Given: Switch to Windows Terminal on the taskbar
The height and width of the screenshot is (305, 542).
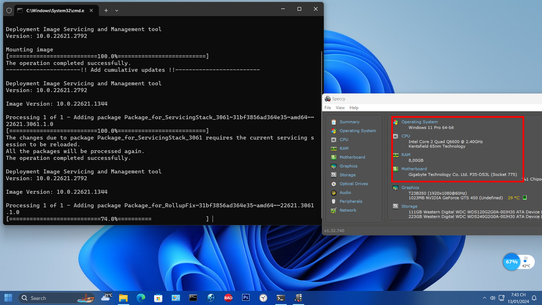Looking at the screenshot, I should [x=281, y=298].
